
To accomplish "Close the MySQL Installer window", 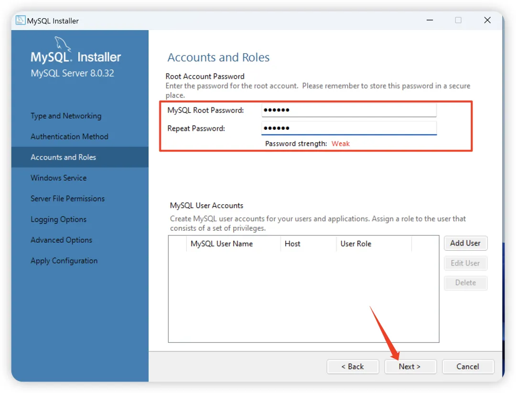I will pyautogui.click(x=487, y=20).
